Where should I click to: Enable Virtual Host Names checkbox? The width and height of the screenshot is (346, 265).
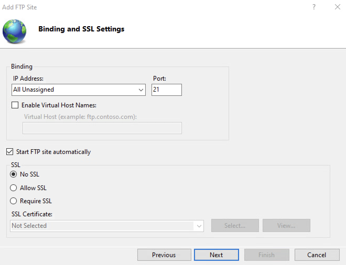click(x=15, y=105)
